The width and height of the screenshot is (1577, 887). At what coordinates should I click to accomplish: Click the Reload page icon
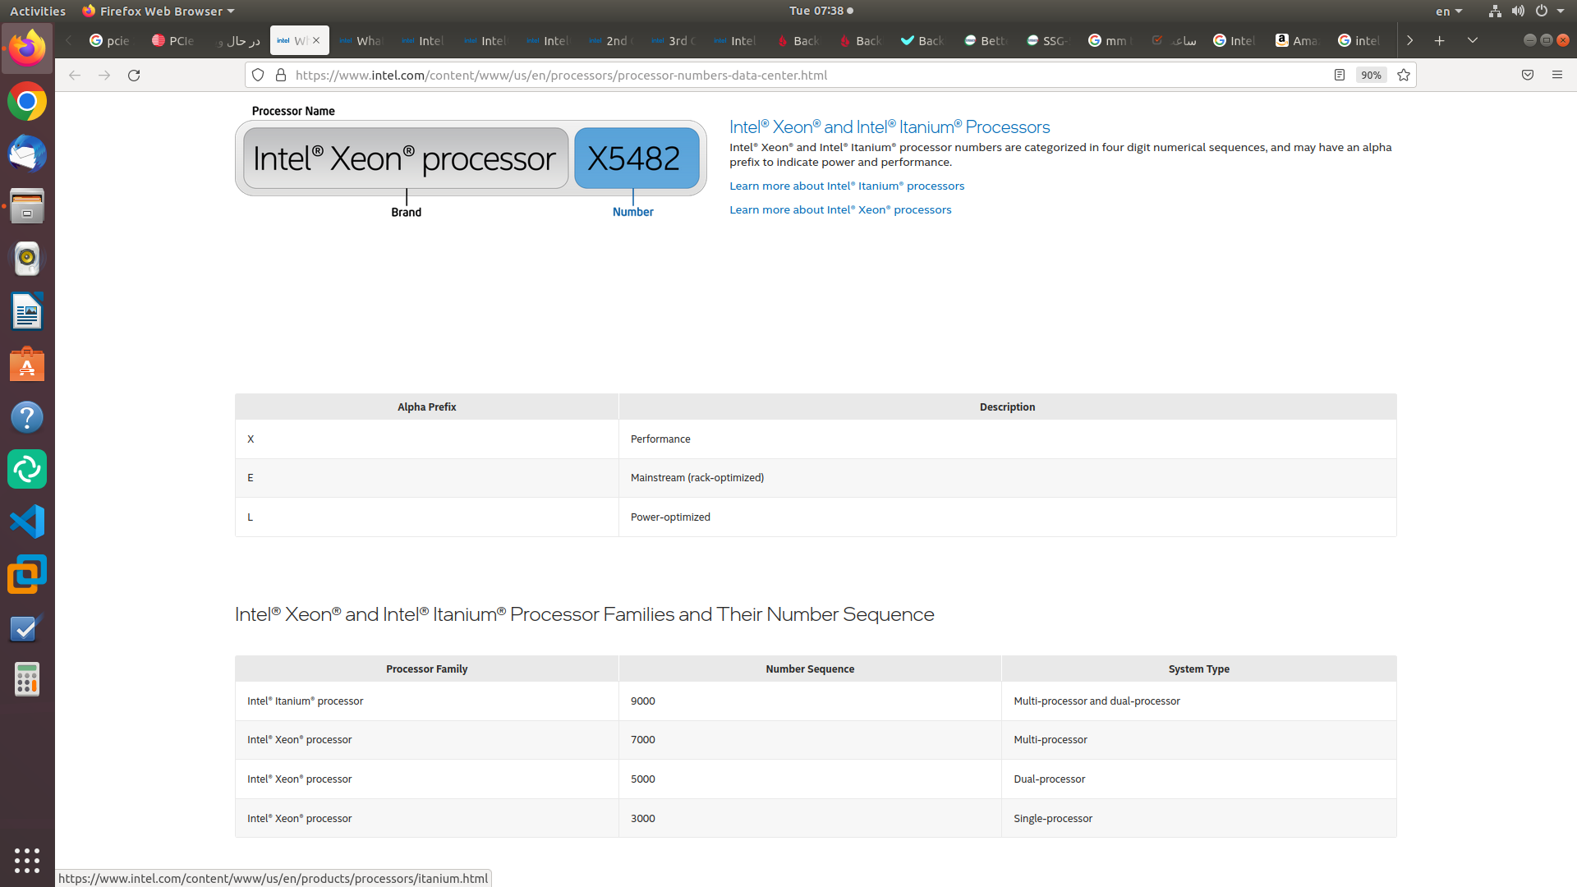point(134,75)
